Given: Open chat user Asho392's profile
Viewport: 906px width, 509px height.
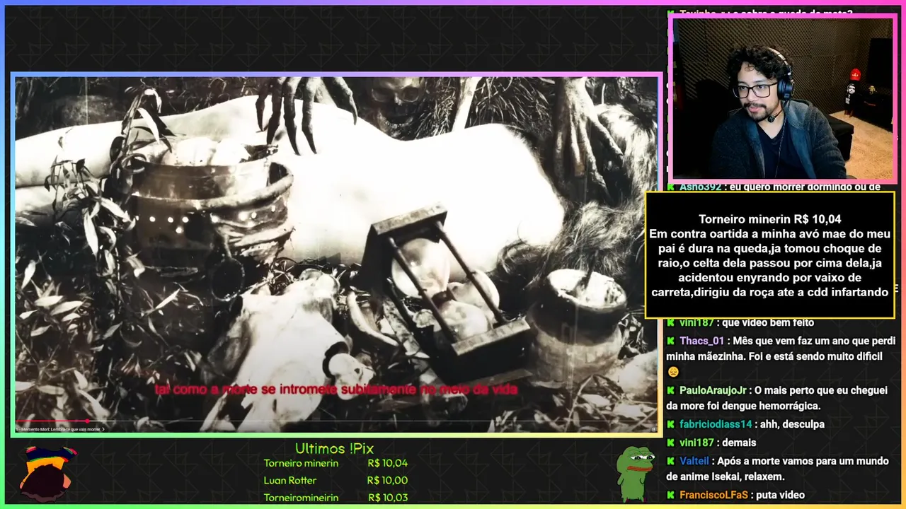Looking at the screenshot, I should tap(701, 187).
